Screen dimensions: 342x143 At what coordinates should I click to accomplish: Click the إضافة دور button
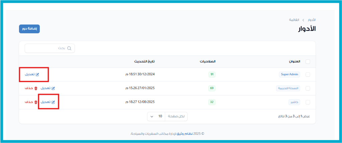tap(29, 29)
